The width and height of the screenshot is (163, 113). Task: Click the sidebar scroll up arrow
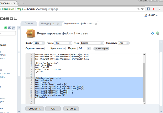pyautogui.click(x=19, y=28)
